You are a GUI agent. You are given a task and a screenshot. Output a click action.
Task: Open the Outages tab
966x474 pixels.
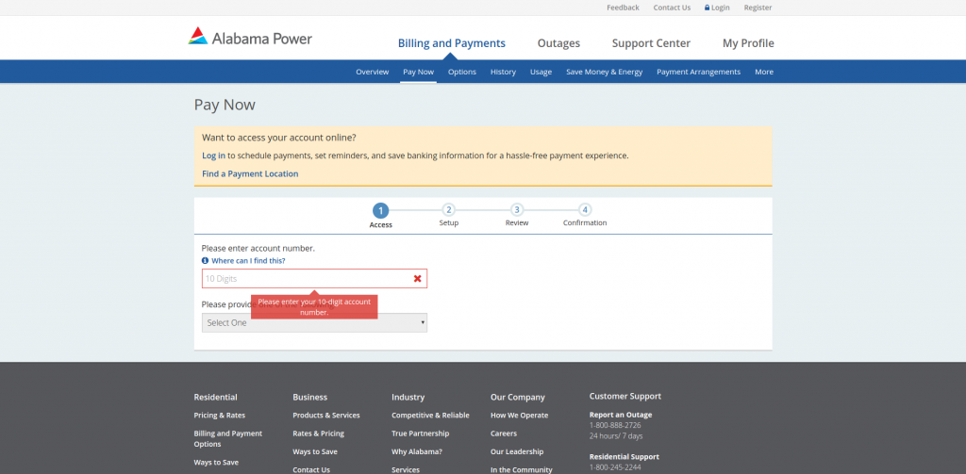(x=558, y=43)
